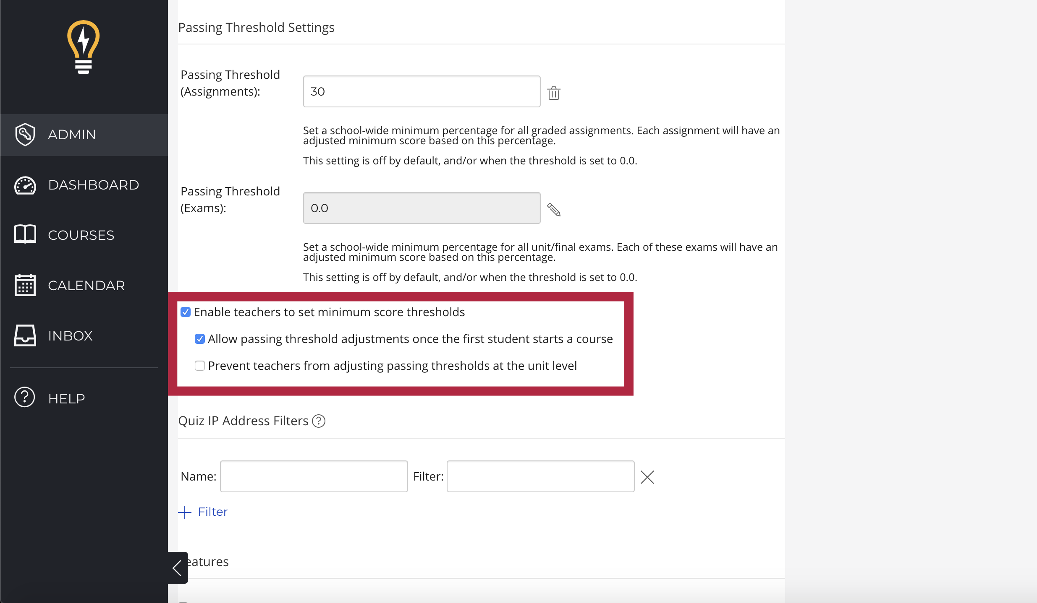Image resolution: width=1037 pixels, height=603 pixels.
Task: Toggle Enable teachers to set minimum score thresholds
Action: tap(185, 312)
